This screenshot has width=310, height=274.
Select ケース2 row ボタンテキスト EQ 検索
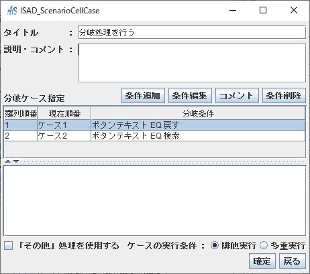154,136
